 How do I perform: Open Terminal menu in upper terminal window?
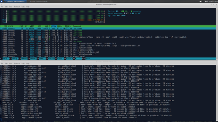pyautogui.click(x=17, y=7)
